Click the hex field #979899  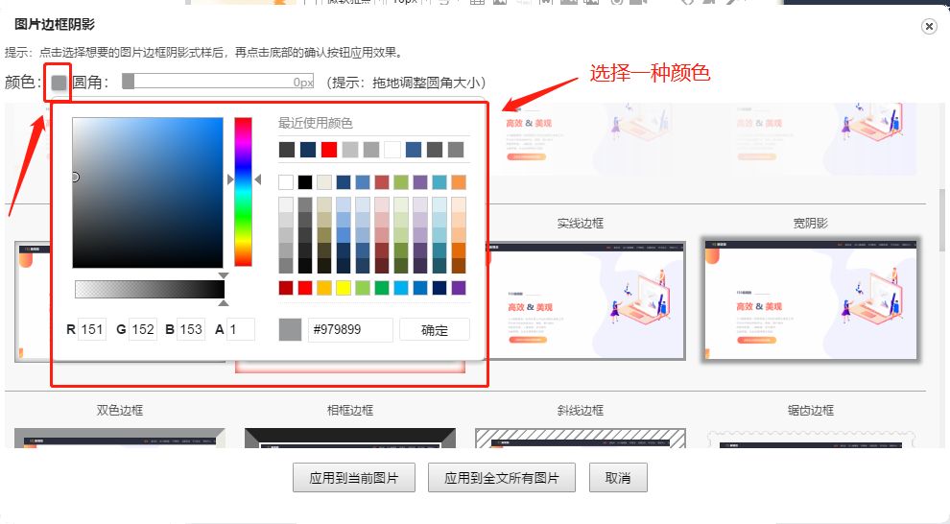tap(350, 329)
